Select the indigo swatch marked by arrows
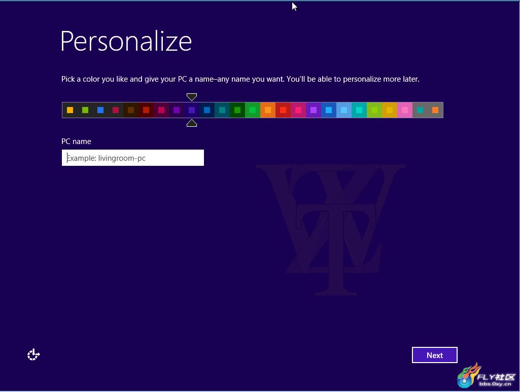 (192, 110)
